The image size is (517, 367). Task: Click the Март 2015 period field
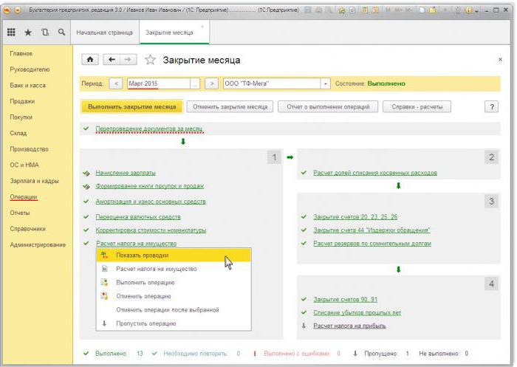tap(158, 84)
